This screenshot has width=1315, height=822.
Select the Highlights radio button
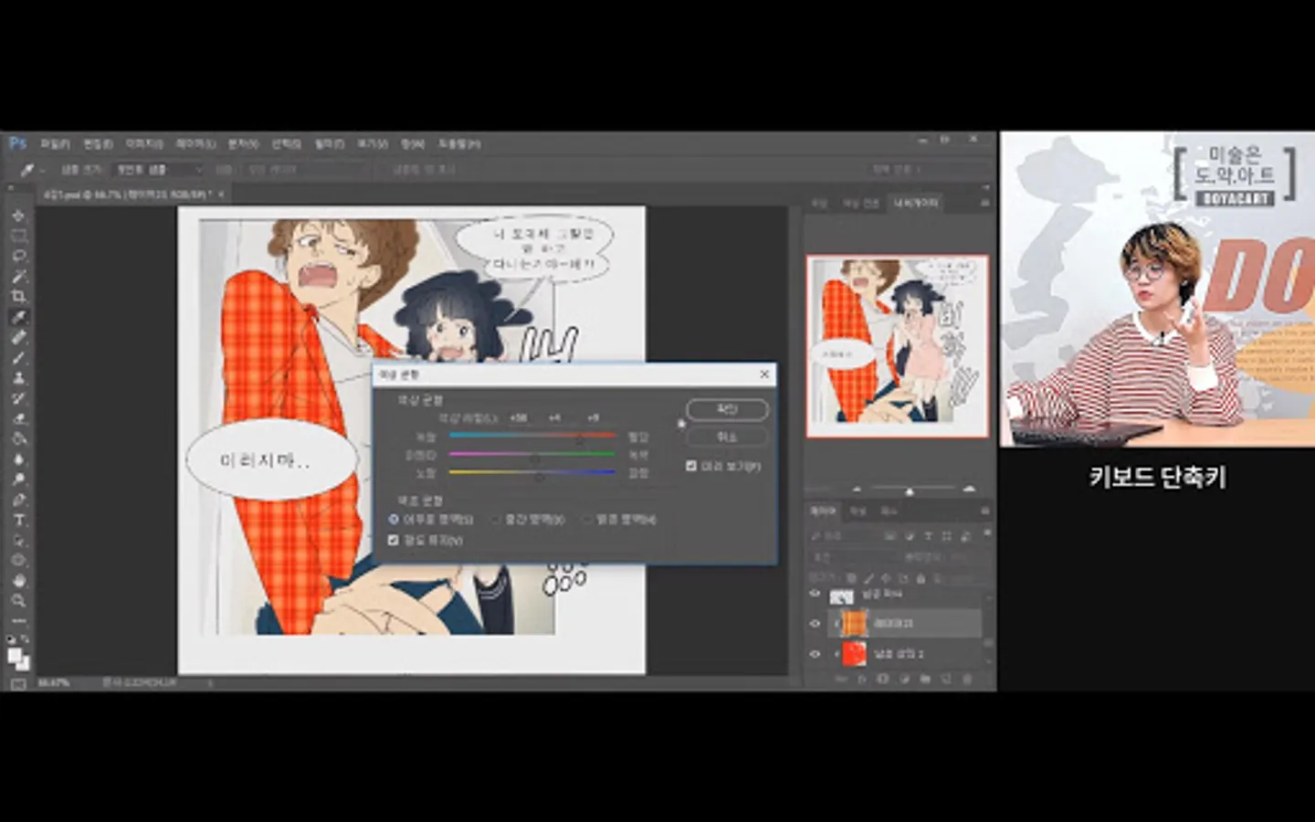(587, 519)
